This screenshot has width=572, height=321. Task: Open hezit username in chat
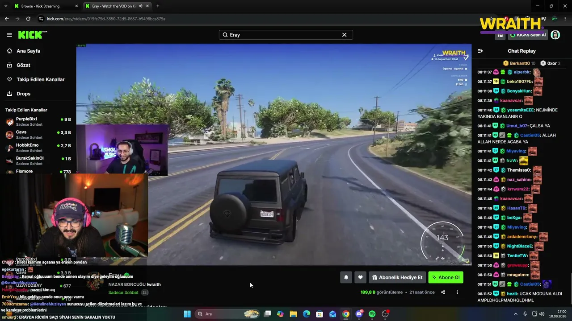(x=513, y=294)
